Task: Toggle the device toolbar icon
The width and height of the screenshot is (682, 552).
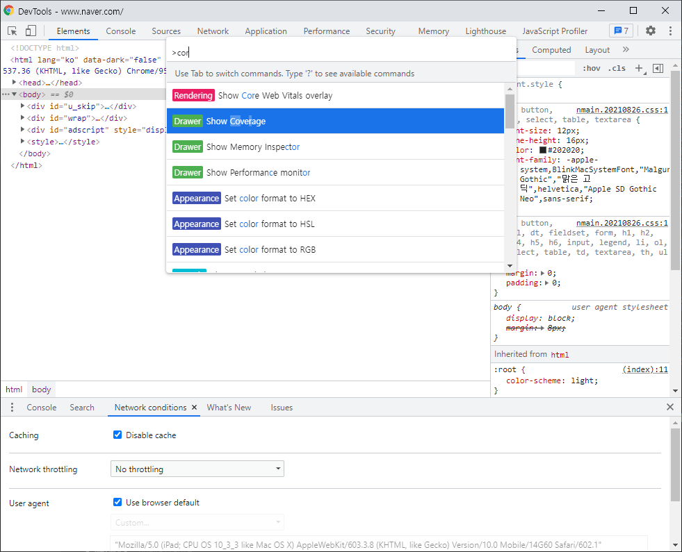Action: coord(31,31)
